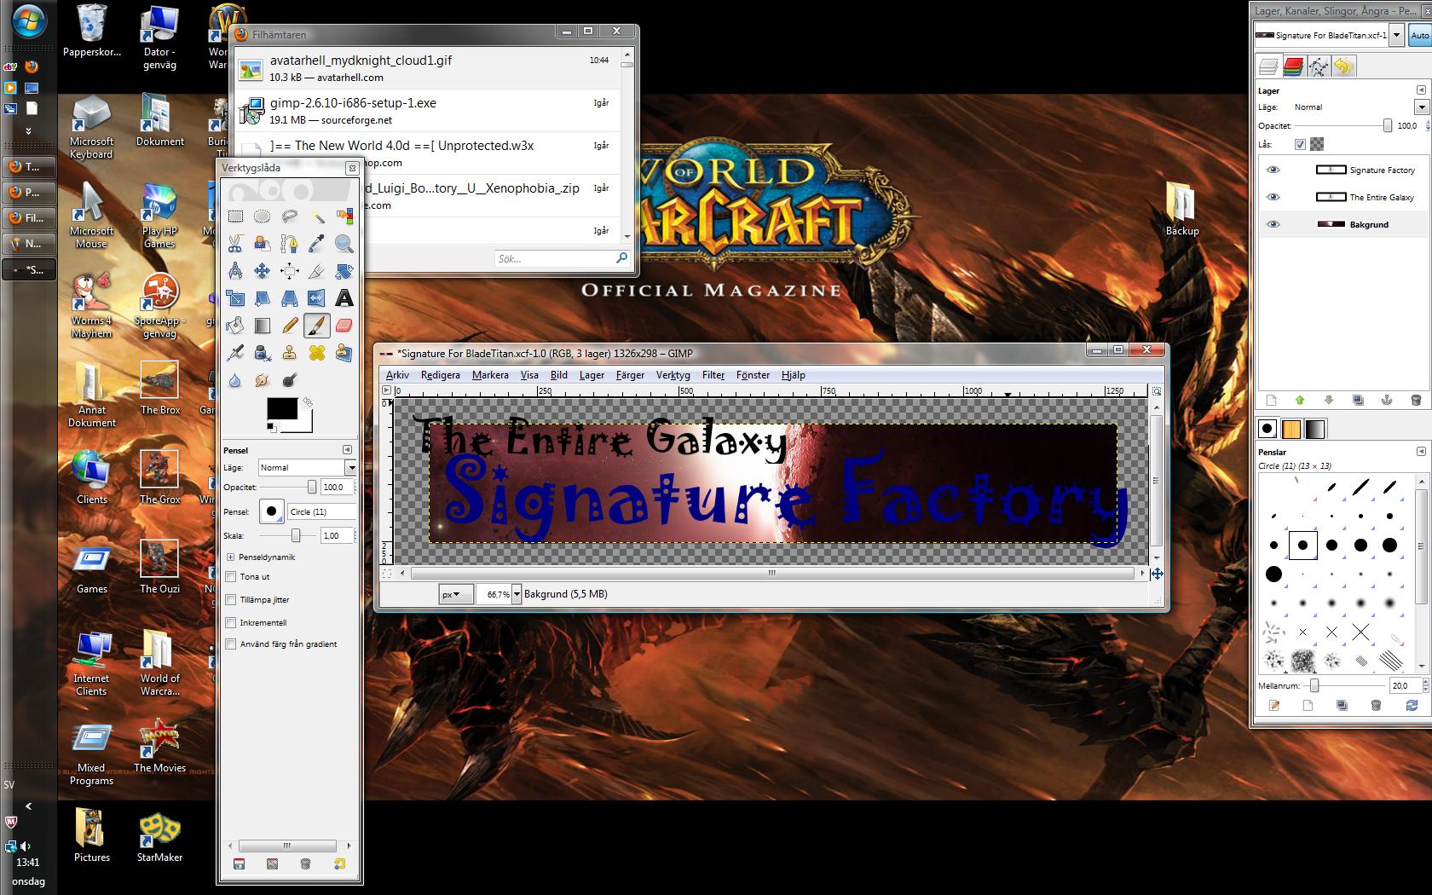
Task: Hide the Bakgrund layer
Action: tap(1273, 224)
